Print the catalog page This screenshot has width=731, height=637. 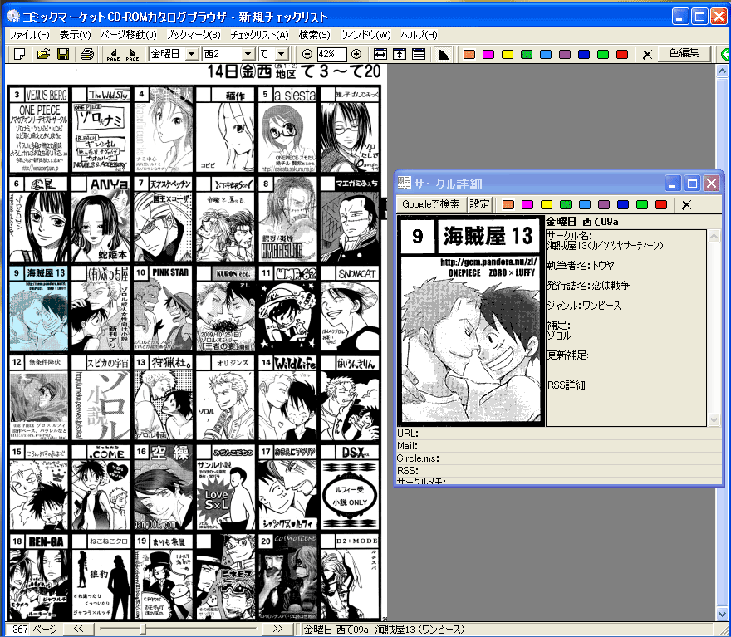tap(86, 54)
